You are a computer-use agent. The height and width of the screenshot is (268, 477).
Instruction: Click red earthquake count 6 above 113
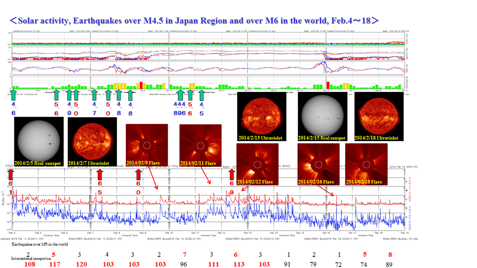[236, 255]
